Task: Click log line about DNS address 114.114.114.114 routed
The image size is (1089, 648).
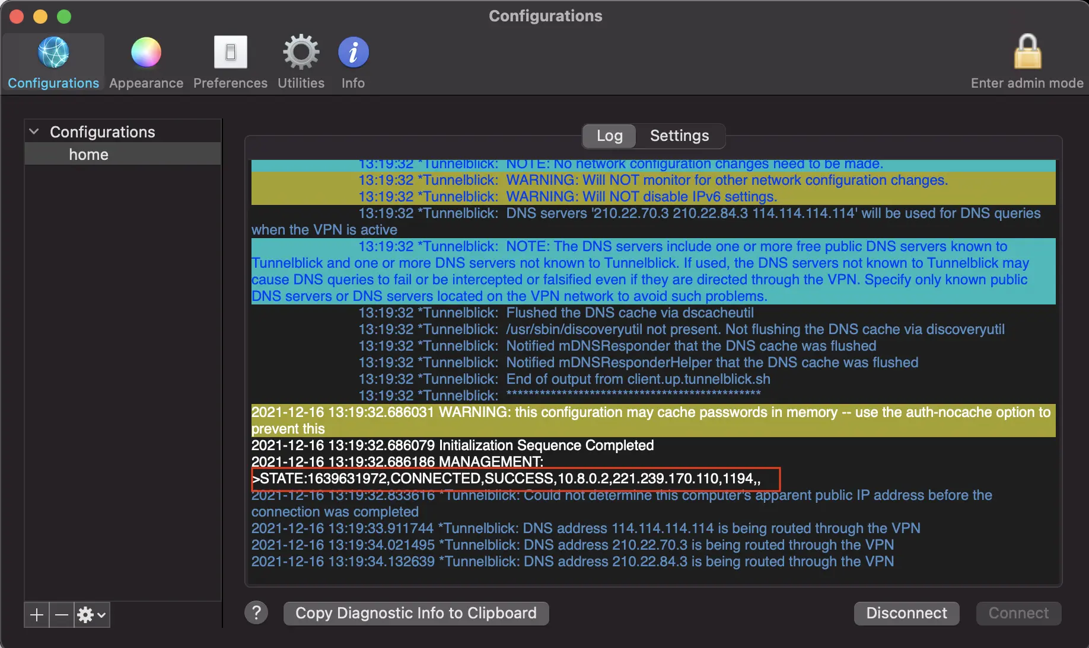Action: point(585,528)
